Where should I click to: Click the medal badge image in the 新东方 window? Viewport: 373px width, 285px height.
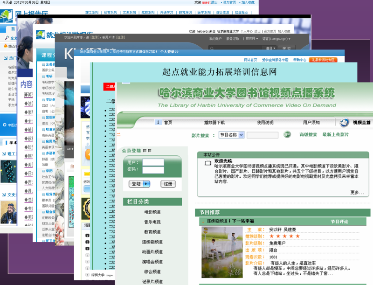[x=86, y=209]
